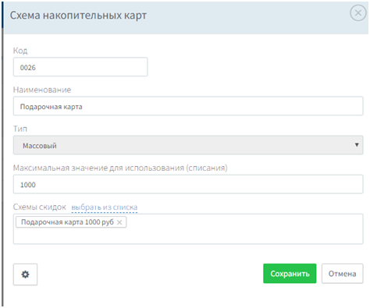Click the Код field containing 0026
Image resolution: width=370 pixels, height=308 pixels.
click(x=80, y=67)
